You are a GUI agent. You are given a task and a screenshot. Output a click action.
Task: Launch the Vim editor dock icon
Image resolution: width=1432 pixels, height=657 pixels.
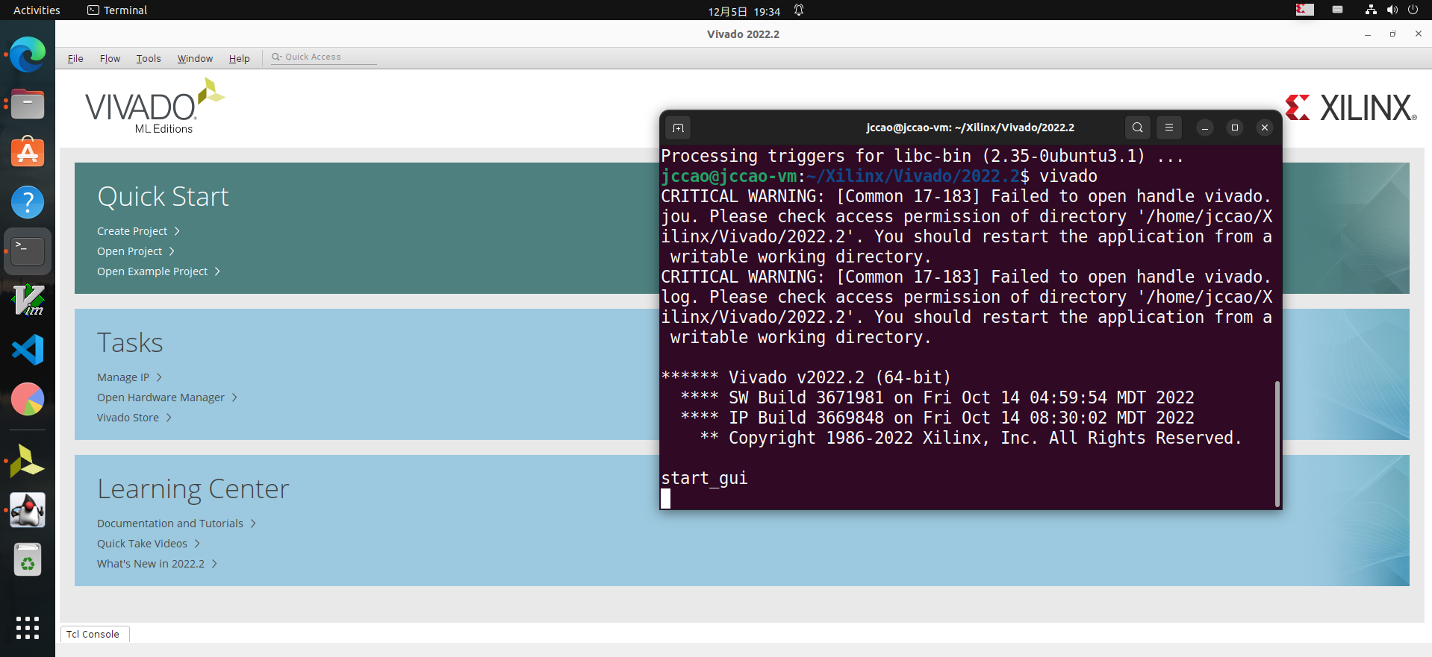coord(28,301)
